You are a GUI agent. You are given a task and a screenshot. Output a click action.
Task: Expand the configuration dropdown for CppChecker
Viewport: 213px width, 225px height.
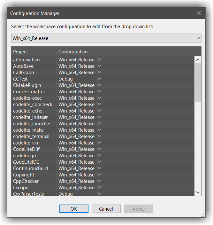tap(100, 181)
